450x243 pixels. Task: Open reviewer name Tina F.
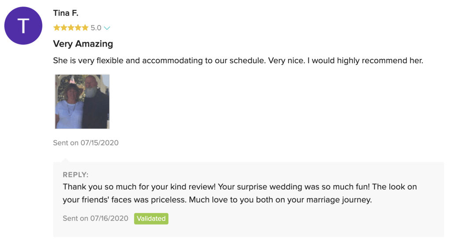pos(66,13)
